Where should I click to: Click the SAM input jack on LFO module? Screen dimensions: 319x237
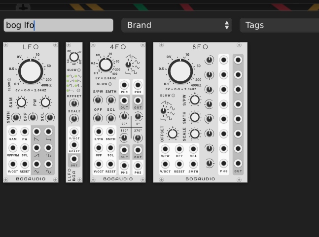13,132
